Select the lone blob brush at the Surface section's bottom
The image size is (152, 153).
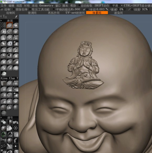3,74
